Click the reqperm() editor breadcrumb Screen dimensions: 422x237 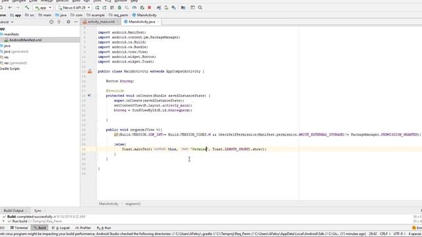click(133, 203)
